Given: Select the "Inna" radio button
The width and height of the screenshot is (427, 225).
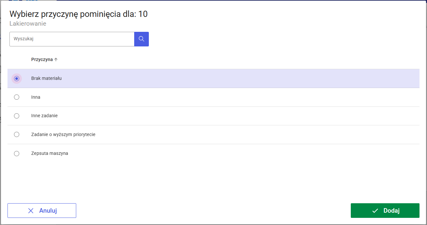Looking at the screenshot, I should (17, 97).
